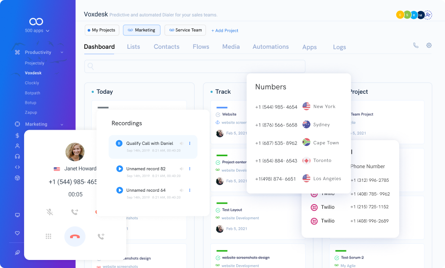Switch to the Contacts tab
This screenshot has width=445, height=268.
click(166, 47)
